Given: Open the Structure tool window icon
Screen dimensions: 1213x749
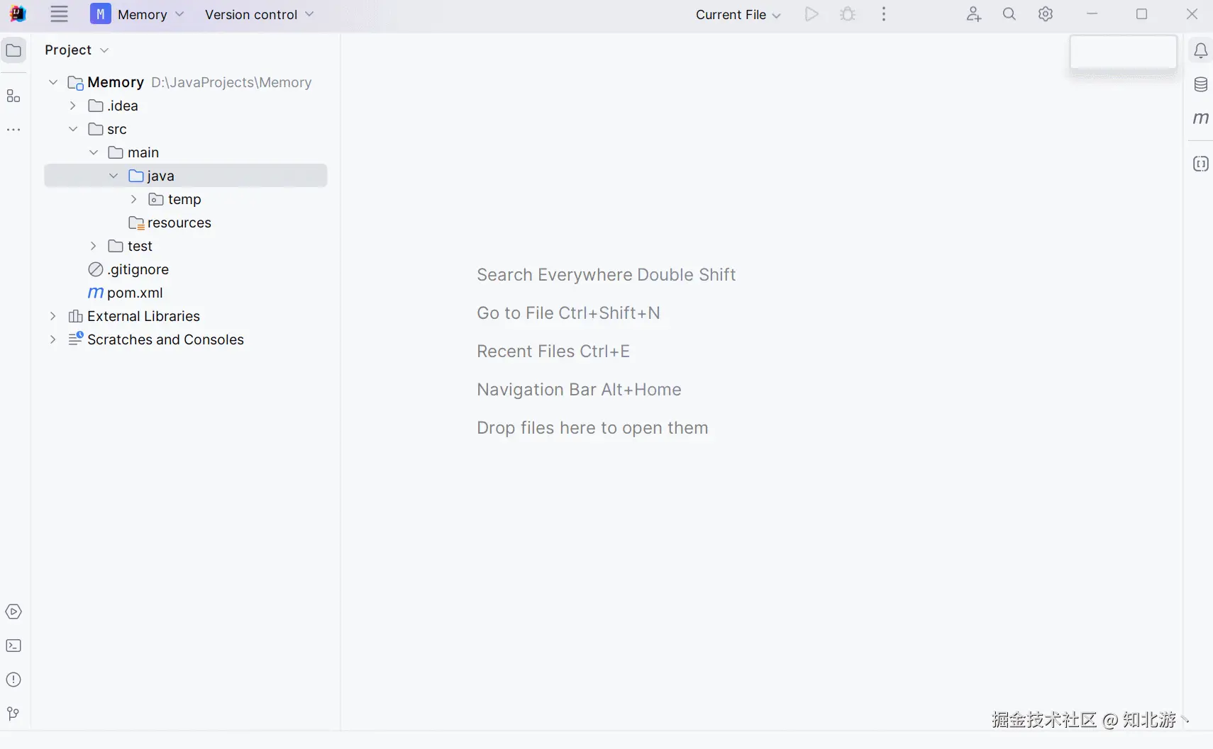Looking at the screenshot, I should (x=13, y=96).
